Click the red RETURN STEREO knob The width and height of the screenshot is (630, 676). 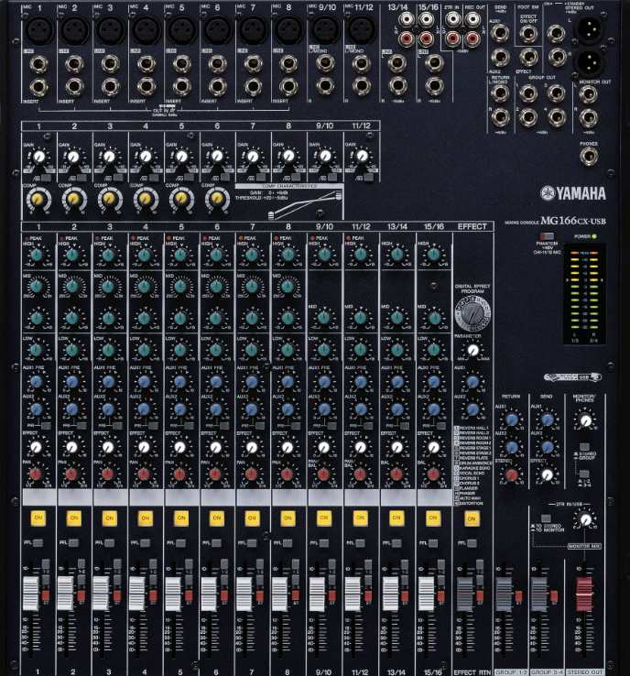[512, 474]
